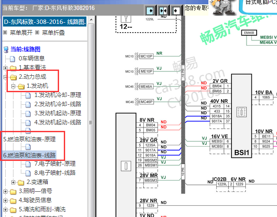Collapse the 1.发动机 subfolder
277x217 pixels.
click(13, 86)
